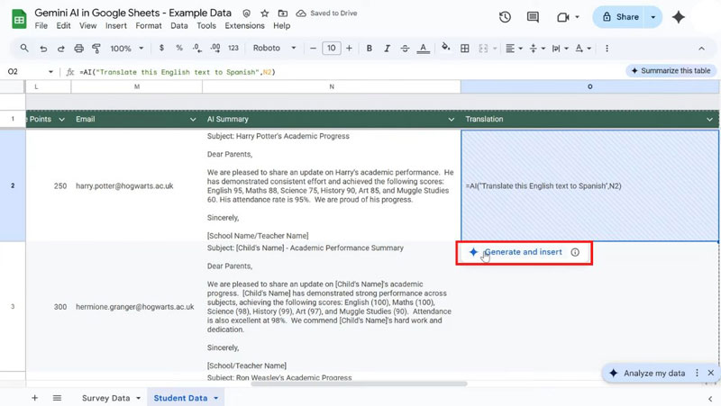Open the comments panel icon
The width and height of the screenshot is (721, 406).
point(533,17)
